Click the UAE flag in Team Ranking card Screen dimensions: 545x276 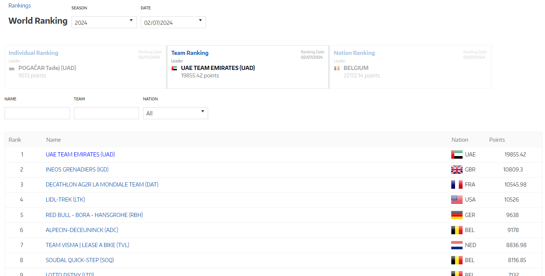point(174,68)
